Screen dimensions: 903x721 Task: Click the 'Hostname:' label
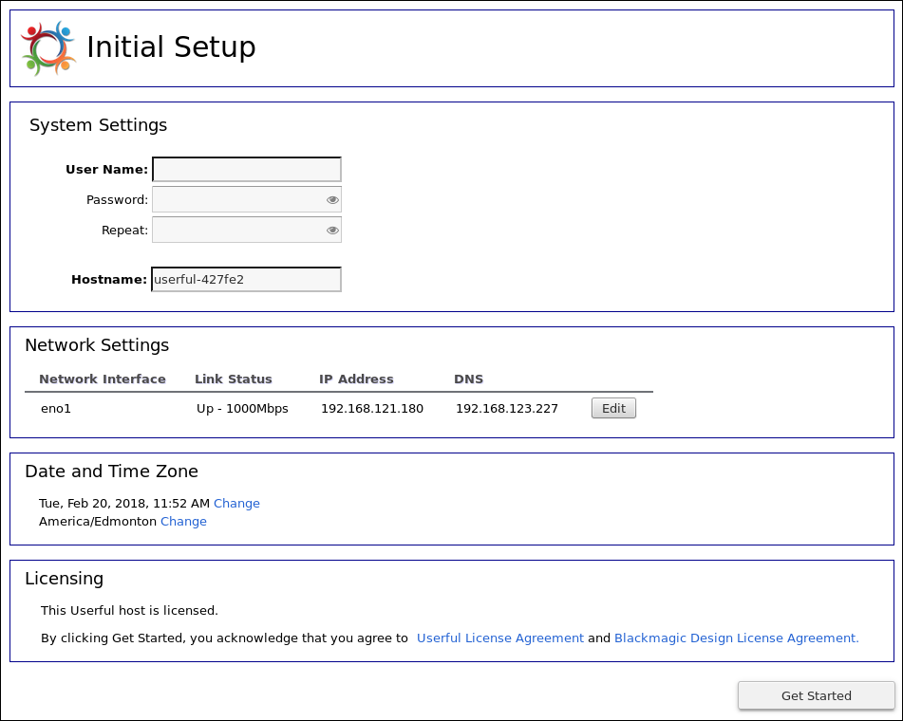pyautogui.click(x=109, y=280)
